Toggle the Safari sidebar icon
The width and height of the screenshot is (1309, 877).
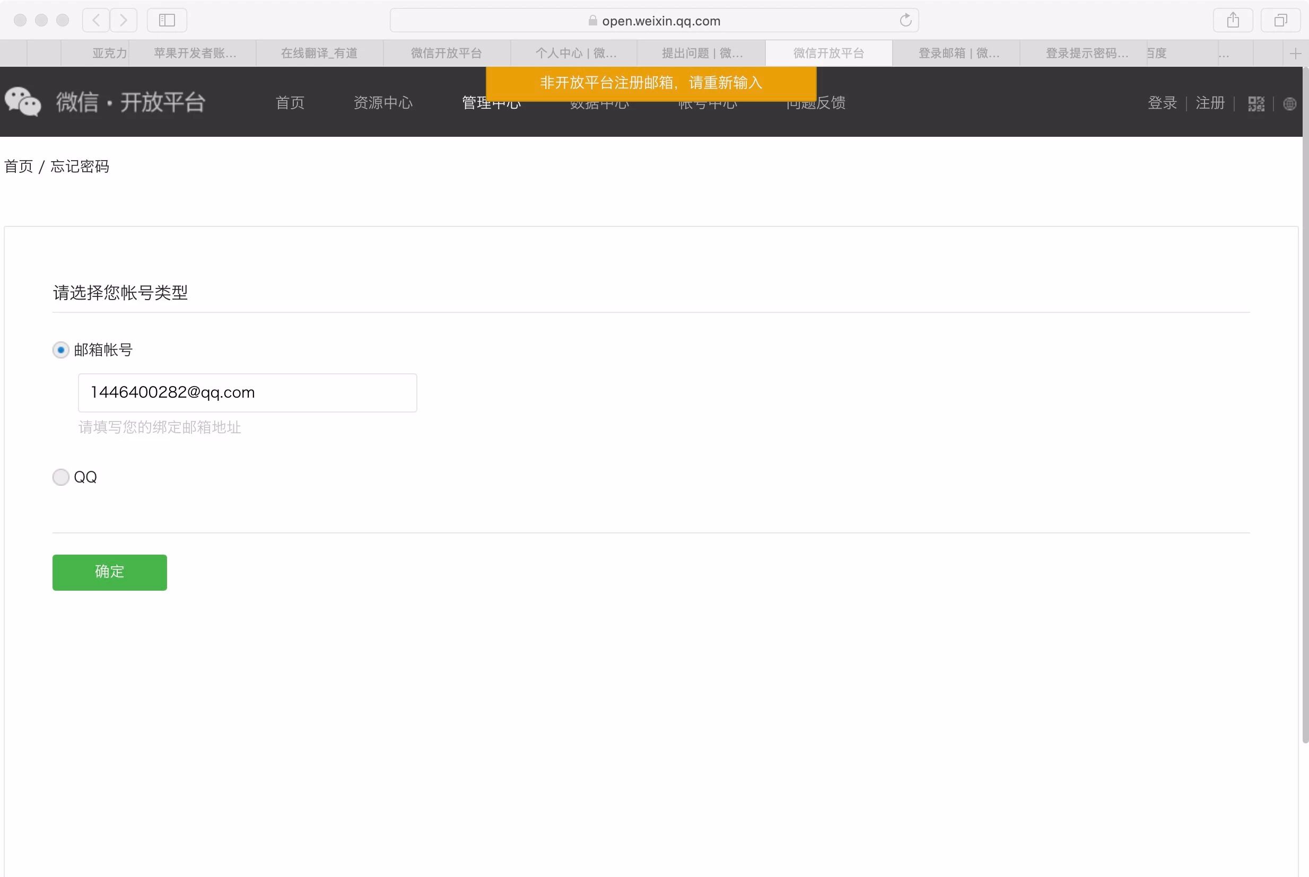167,21
